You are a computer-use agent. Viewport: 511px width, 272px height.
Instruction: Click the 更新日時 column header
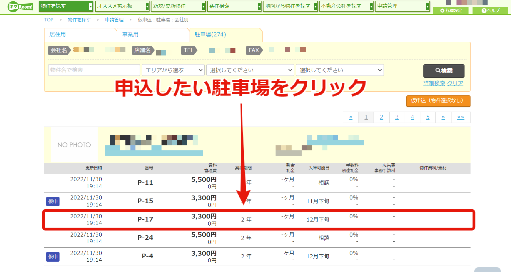point(94,168)
